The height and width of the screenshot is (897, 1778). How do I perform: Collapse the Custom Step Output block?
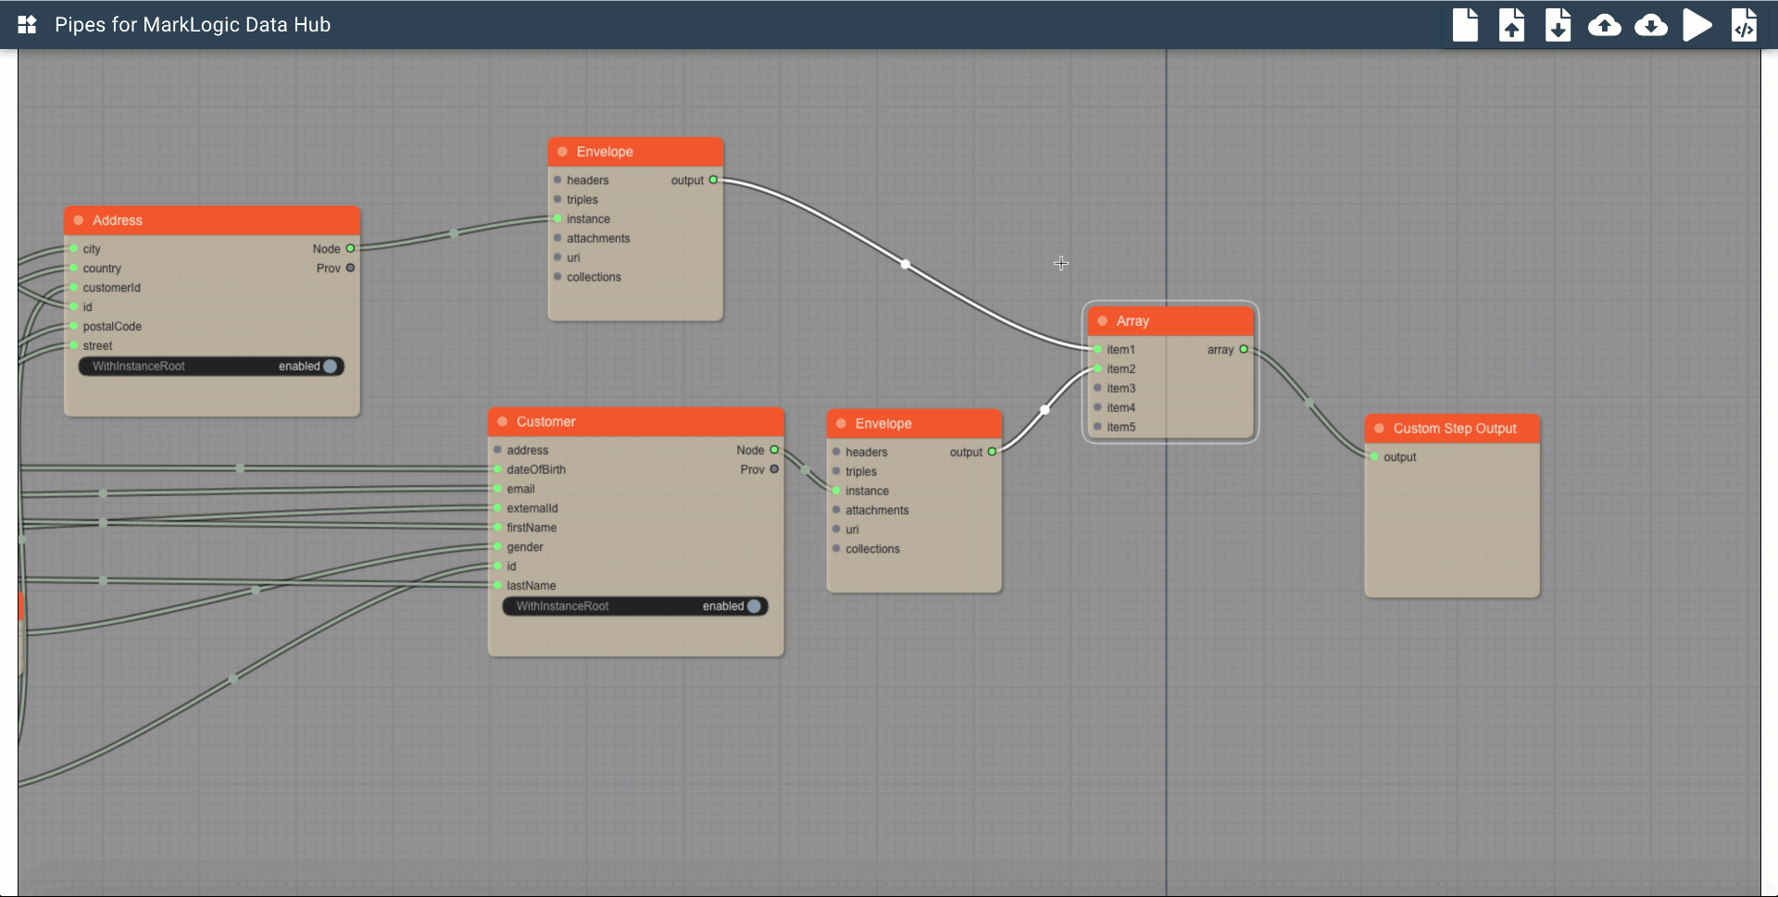point(1379,429)
